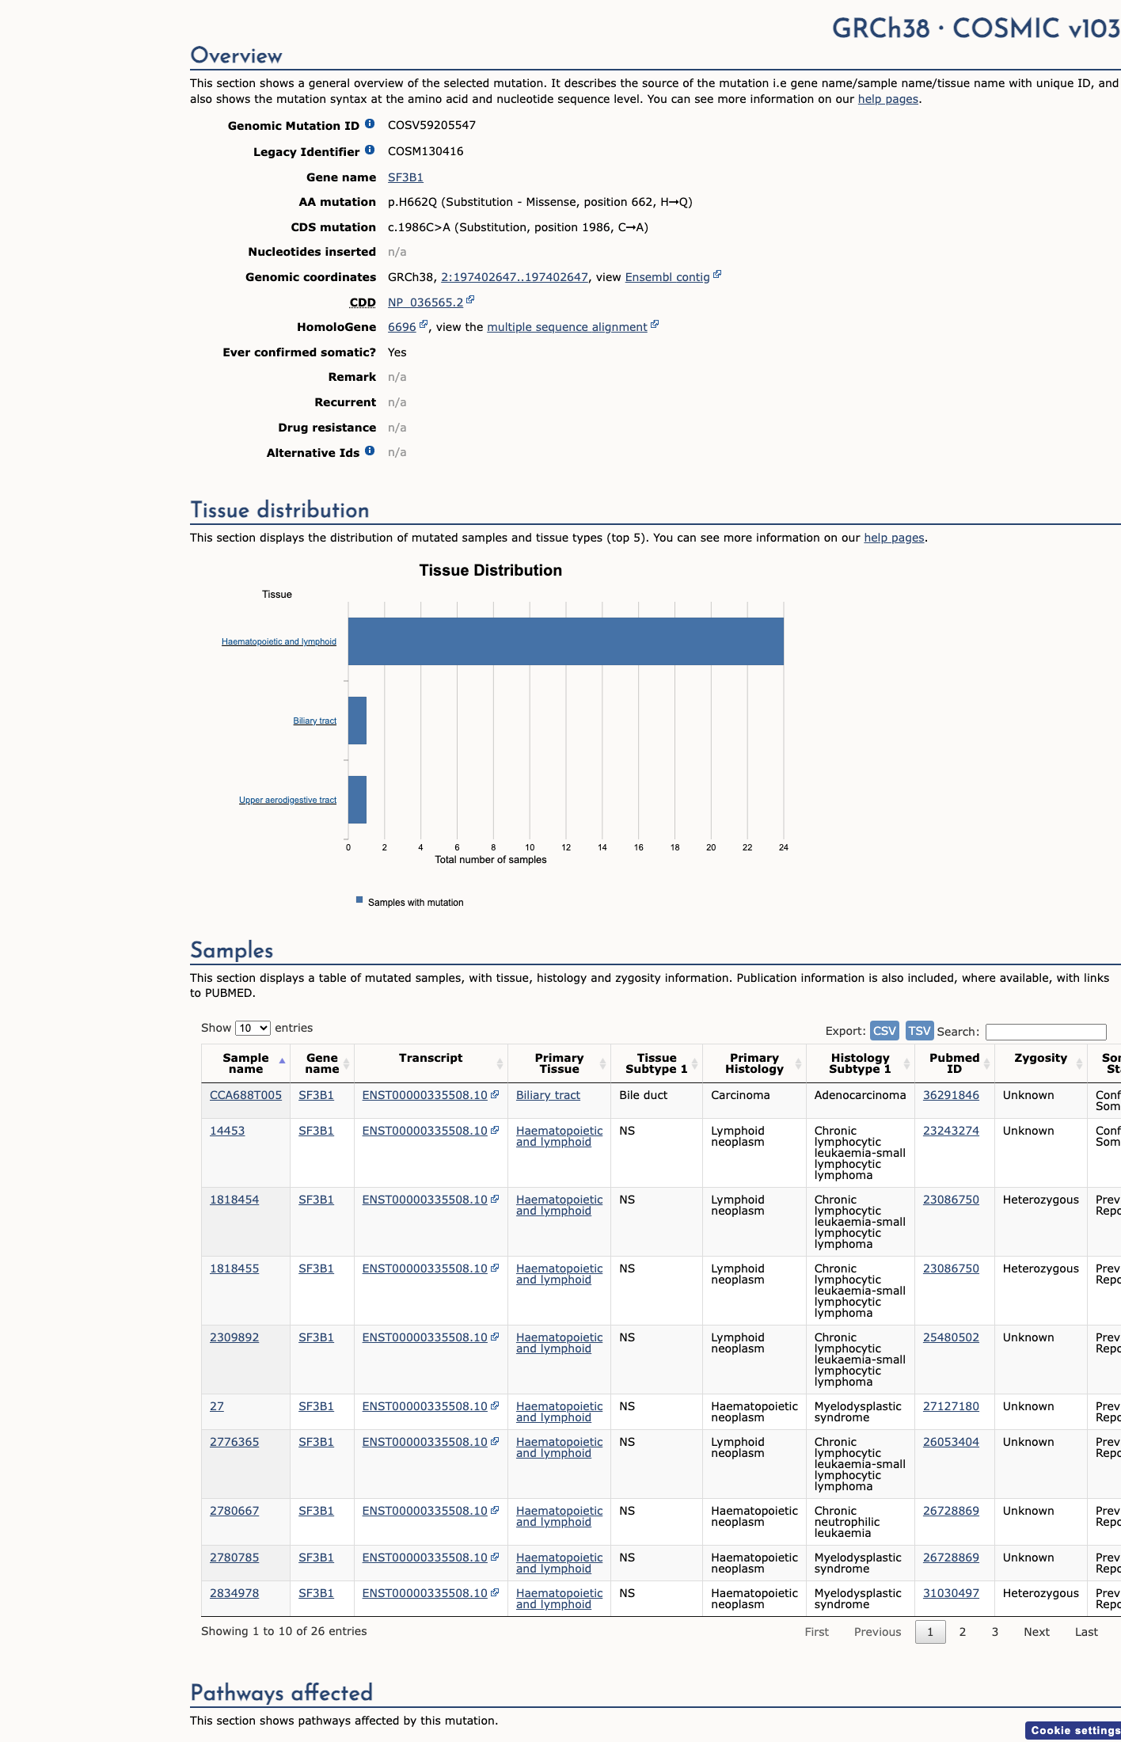Click the Upper aerodigestive tract chart bar
1121x1742 pixels.
[357, 800]
